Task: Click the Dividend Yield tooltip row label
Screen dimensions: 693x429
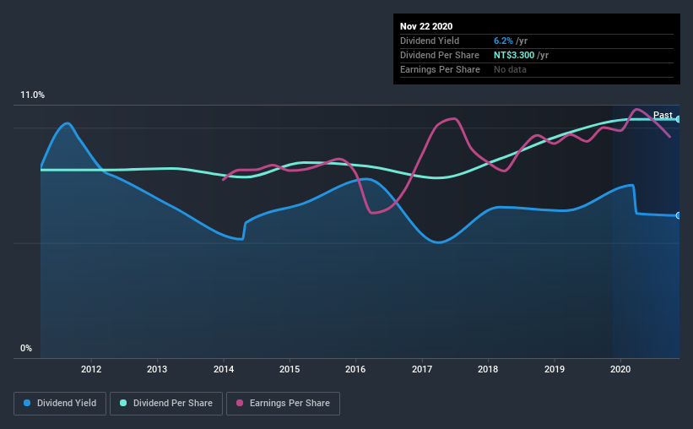Action: coord(430,41)
